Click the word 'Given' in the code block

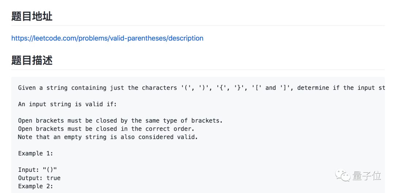27,88
